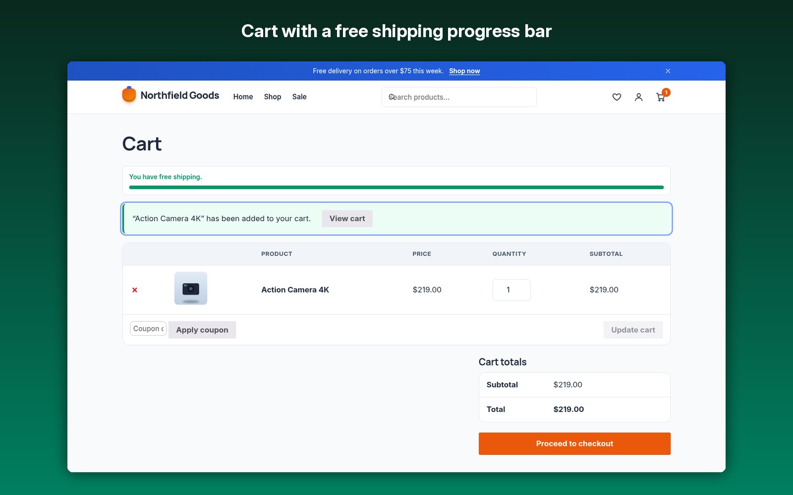Open the Home menu item
793x495 pixels.
(243, 97)
